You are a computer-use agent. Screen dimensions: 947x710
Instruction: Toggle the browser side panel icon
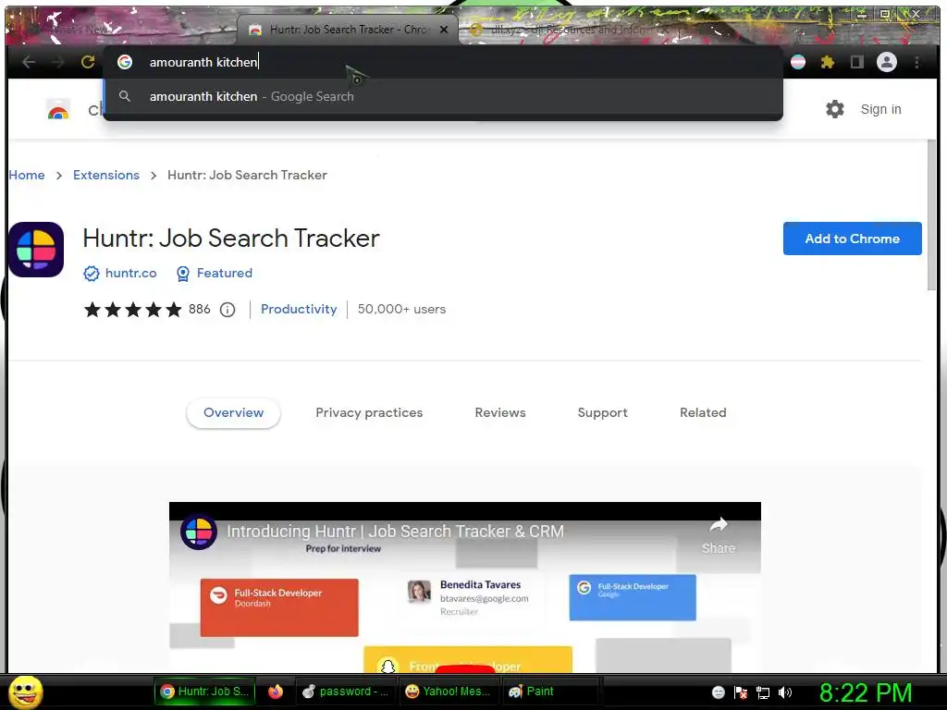[x=856, y=62]
